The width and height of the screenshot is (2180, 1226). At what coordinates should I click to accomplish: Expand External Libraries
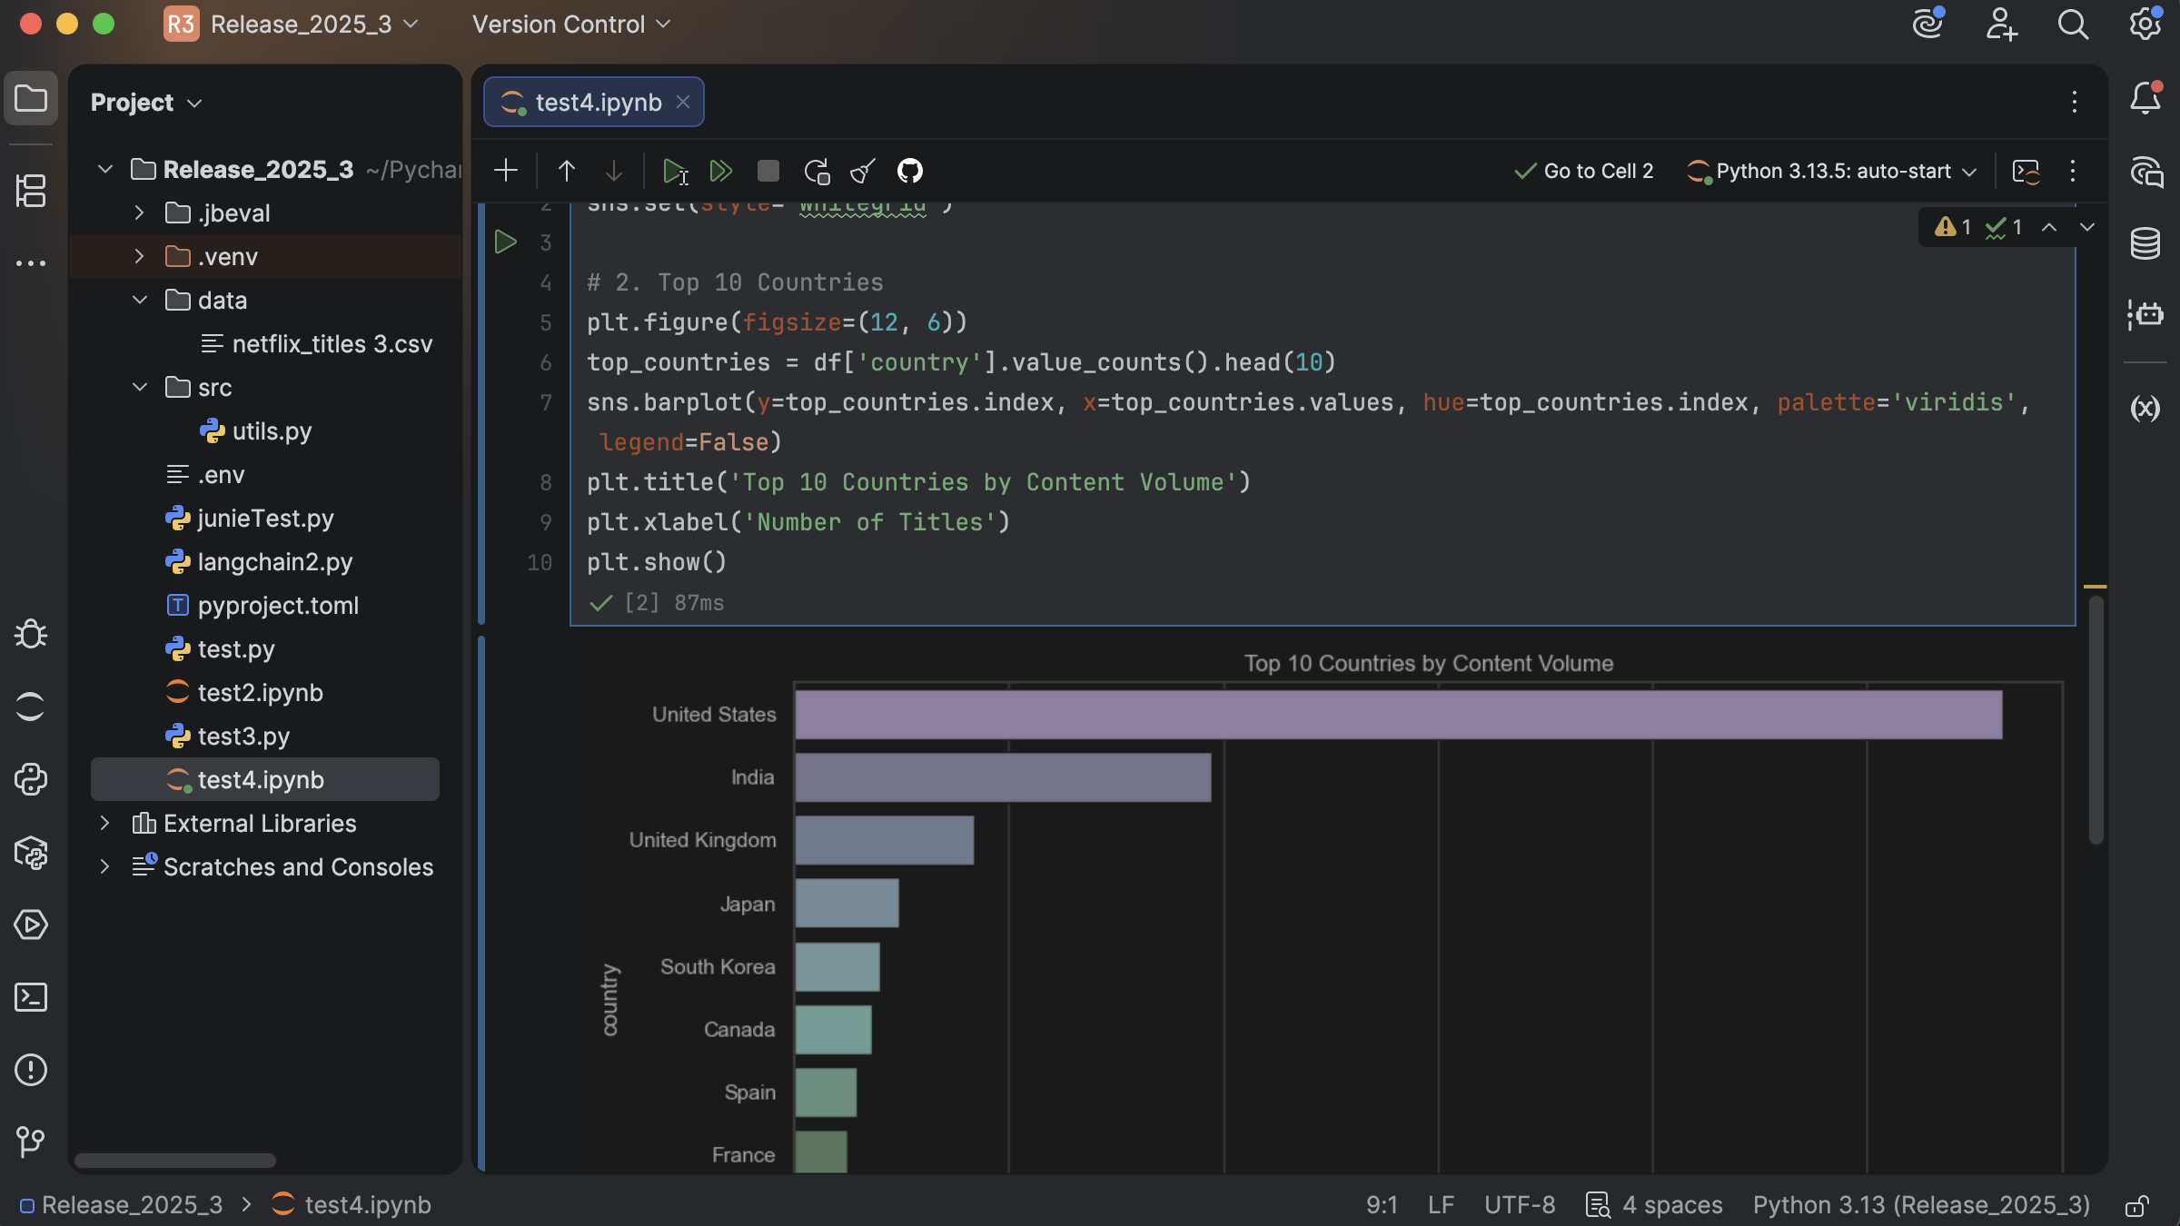pos(104,823)
